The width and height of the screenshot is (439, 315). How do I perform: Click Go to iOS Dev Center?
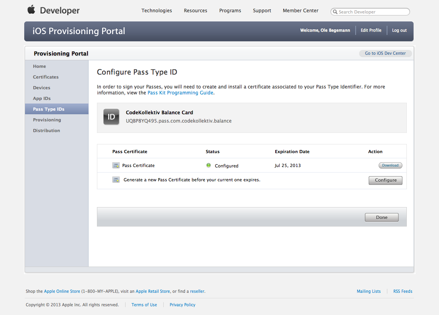(385, 53)
